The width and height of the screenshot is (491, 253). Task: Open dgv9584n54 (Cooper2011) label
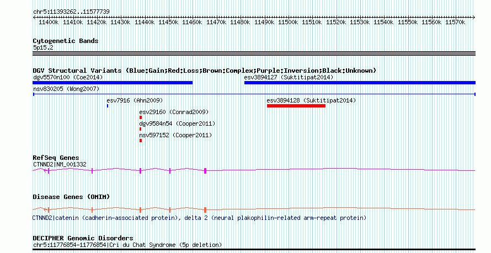177,123
